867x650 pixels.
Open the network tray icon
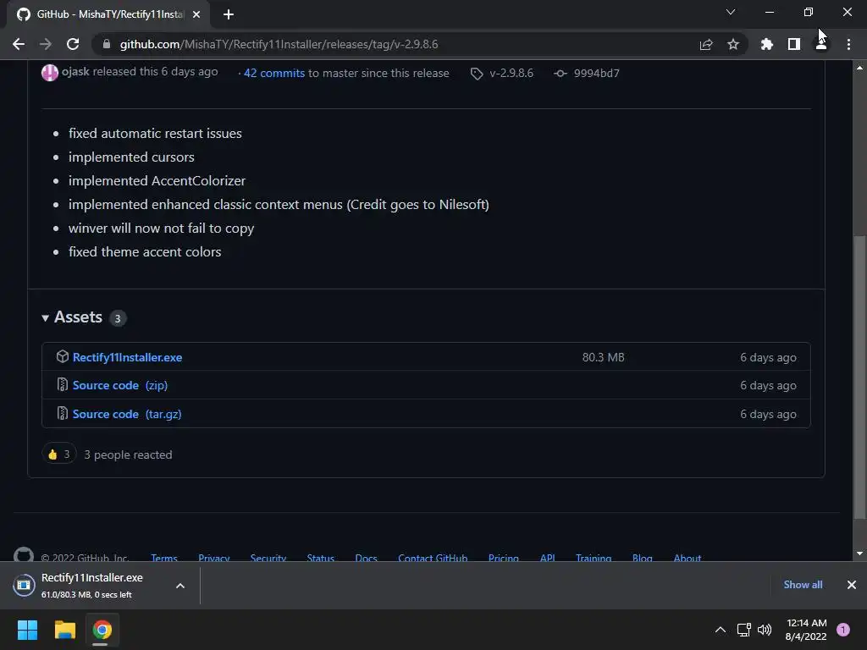743,630
